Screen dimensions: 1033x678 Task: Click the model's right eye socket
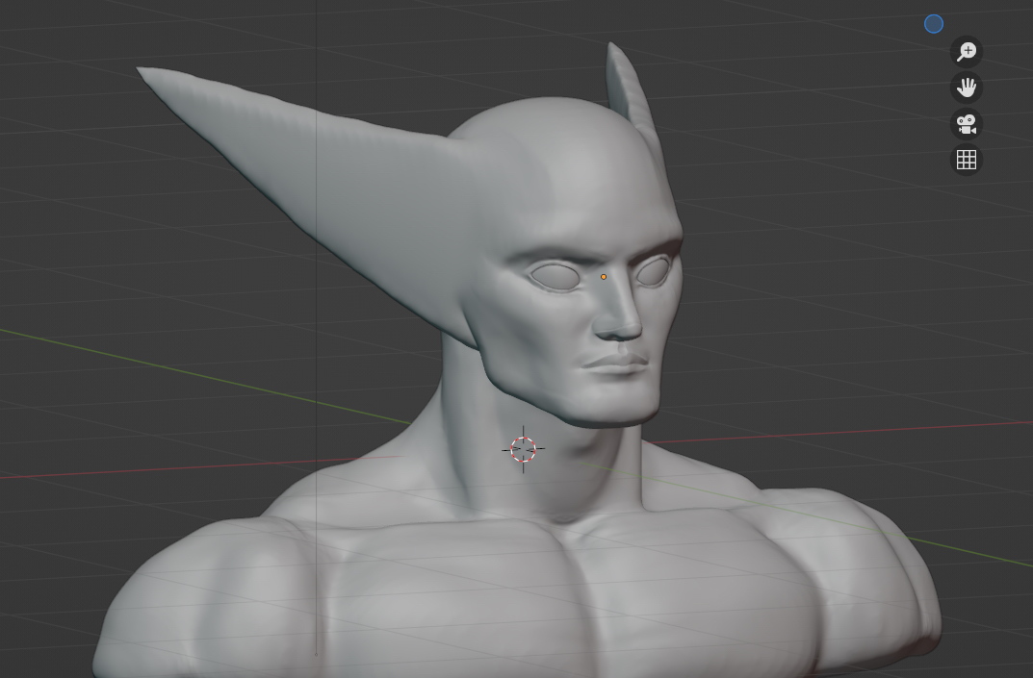pos(653,271)
